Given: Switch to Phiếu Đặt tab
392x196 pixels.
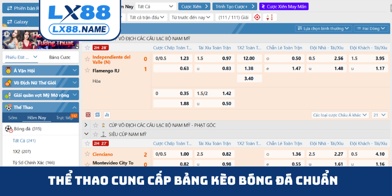Looking at the screenshot, I should pyautogui.click(x=21, y=57).
